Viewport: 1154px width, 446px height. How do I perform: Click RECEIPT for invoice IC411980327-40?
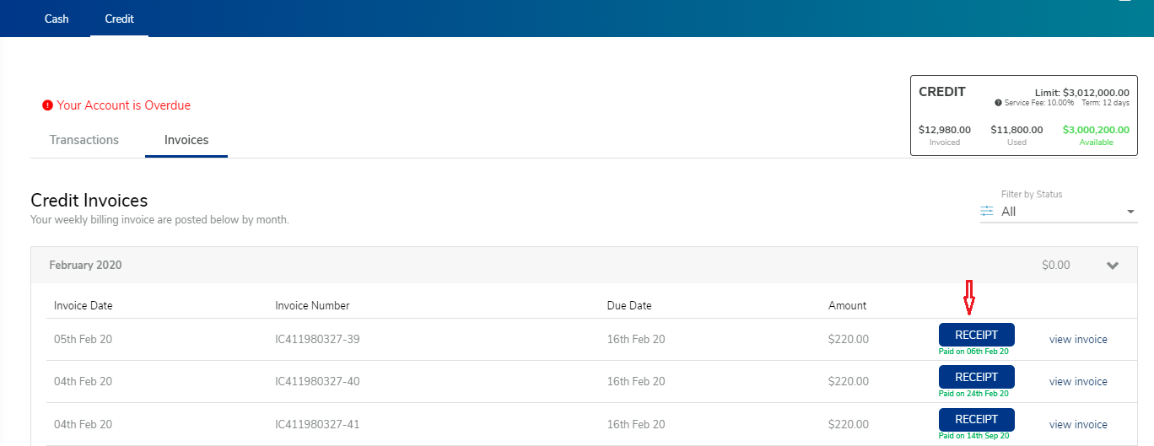[x=976, y=377]
